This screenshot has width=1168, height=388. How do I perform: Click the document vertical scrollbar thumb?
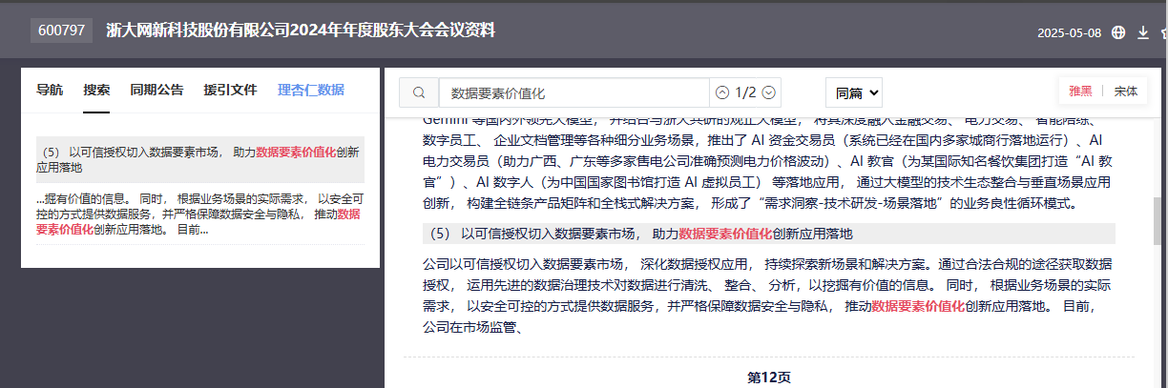[1158, 221]
